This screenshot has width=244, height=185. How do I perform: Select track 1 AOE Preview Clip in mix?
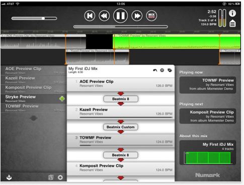[x=121, y=84]
